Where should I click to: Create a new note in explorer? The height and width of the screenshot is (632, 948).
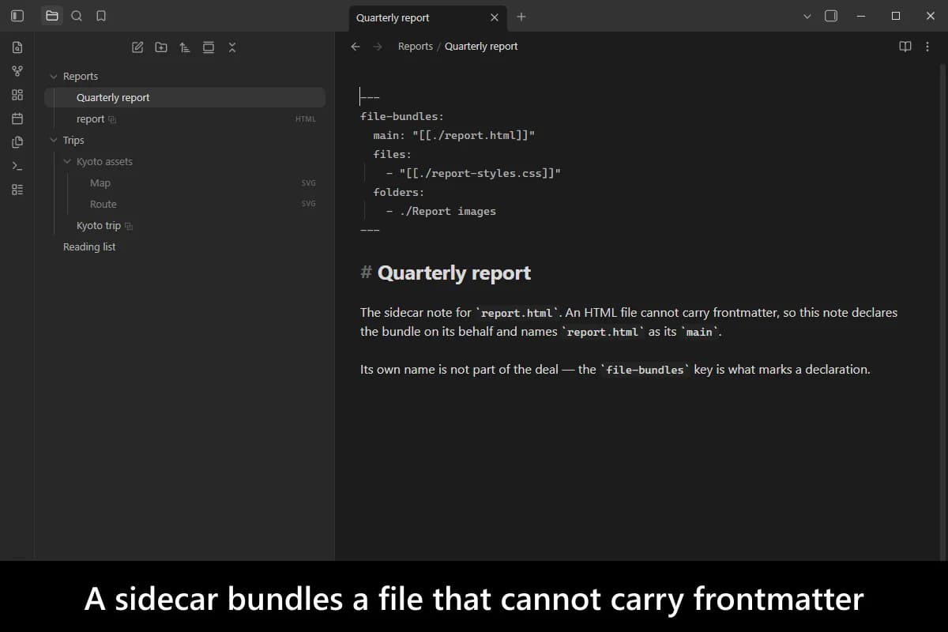tap(137, 47)
